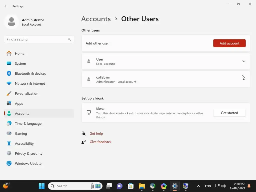Image resolution: width=256 pixels, height=192 pixels.
Task: Select the Privacy & security shield
Action: pyautogui.click(x=9, y=153)
